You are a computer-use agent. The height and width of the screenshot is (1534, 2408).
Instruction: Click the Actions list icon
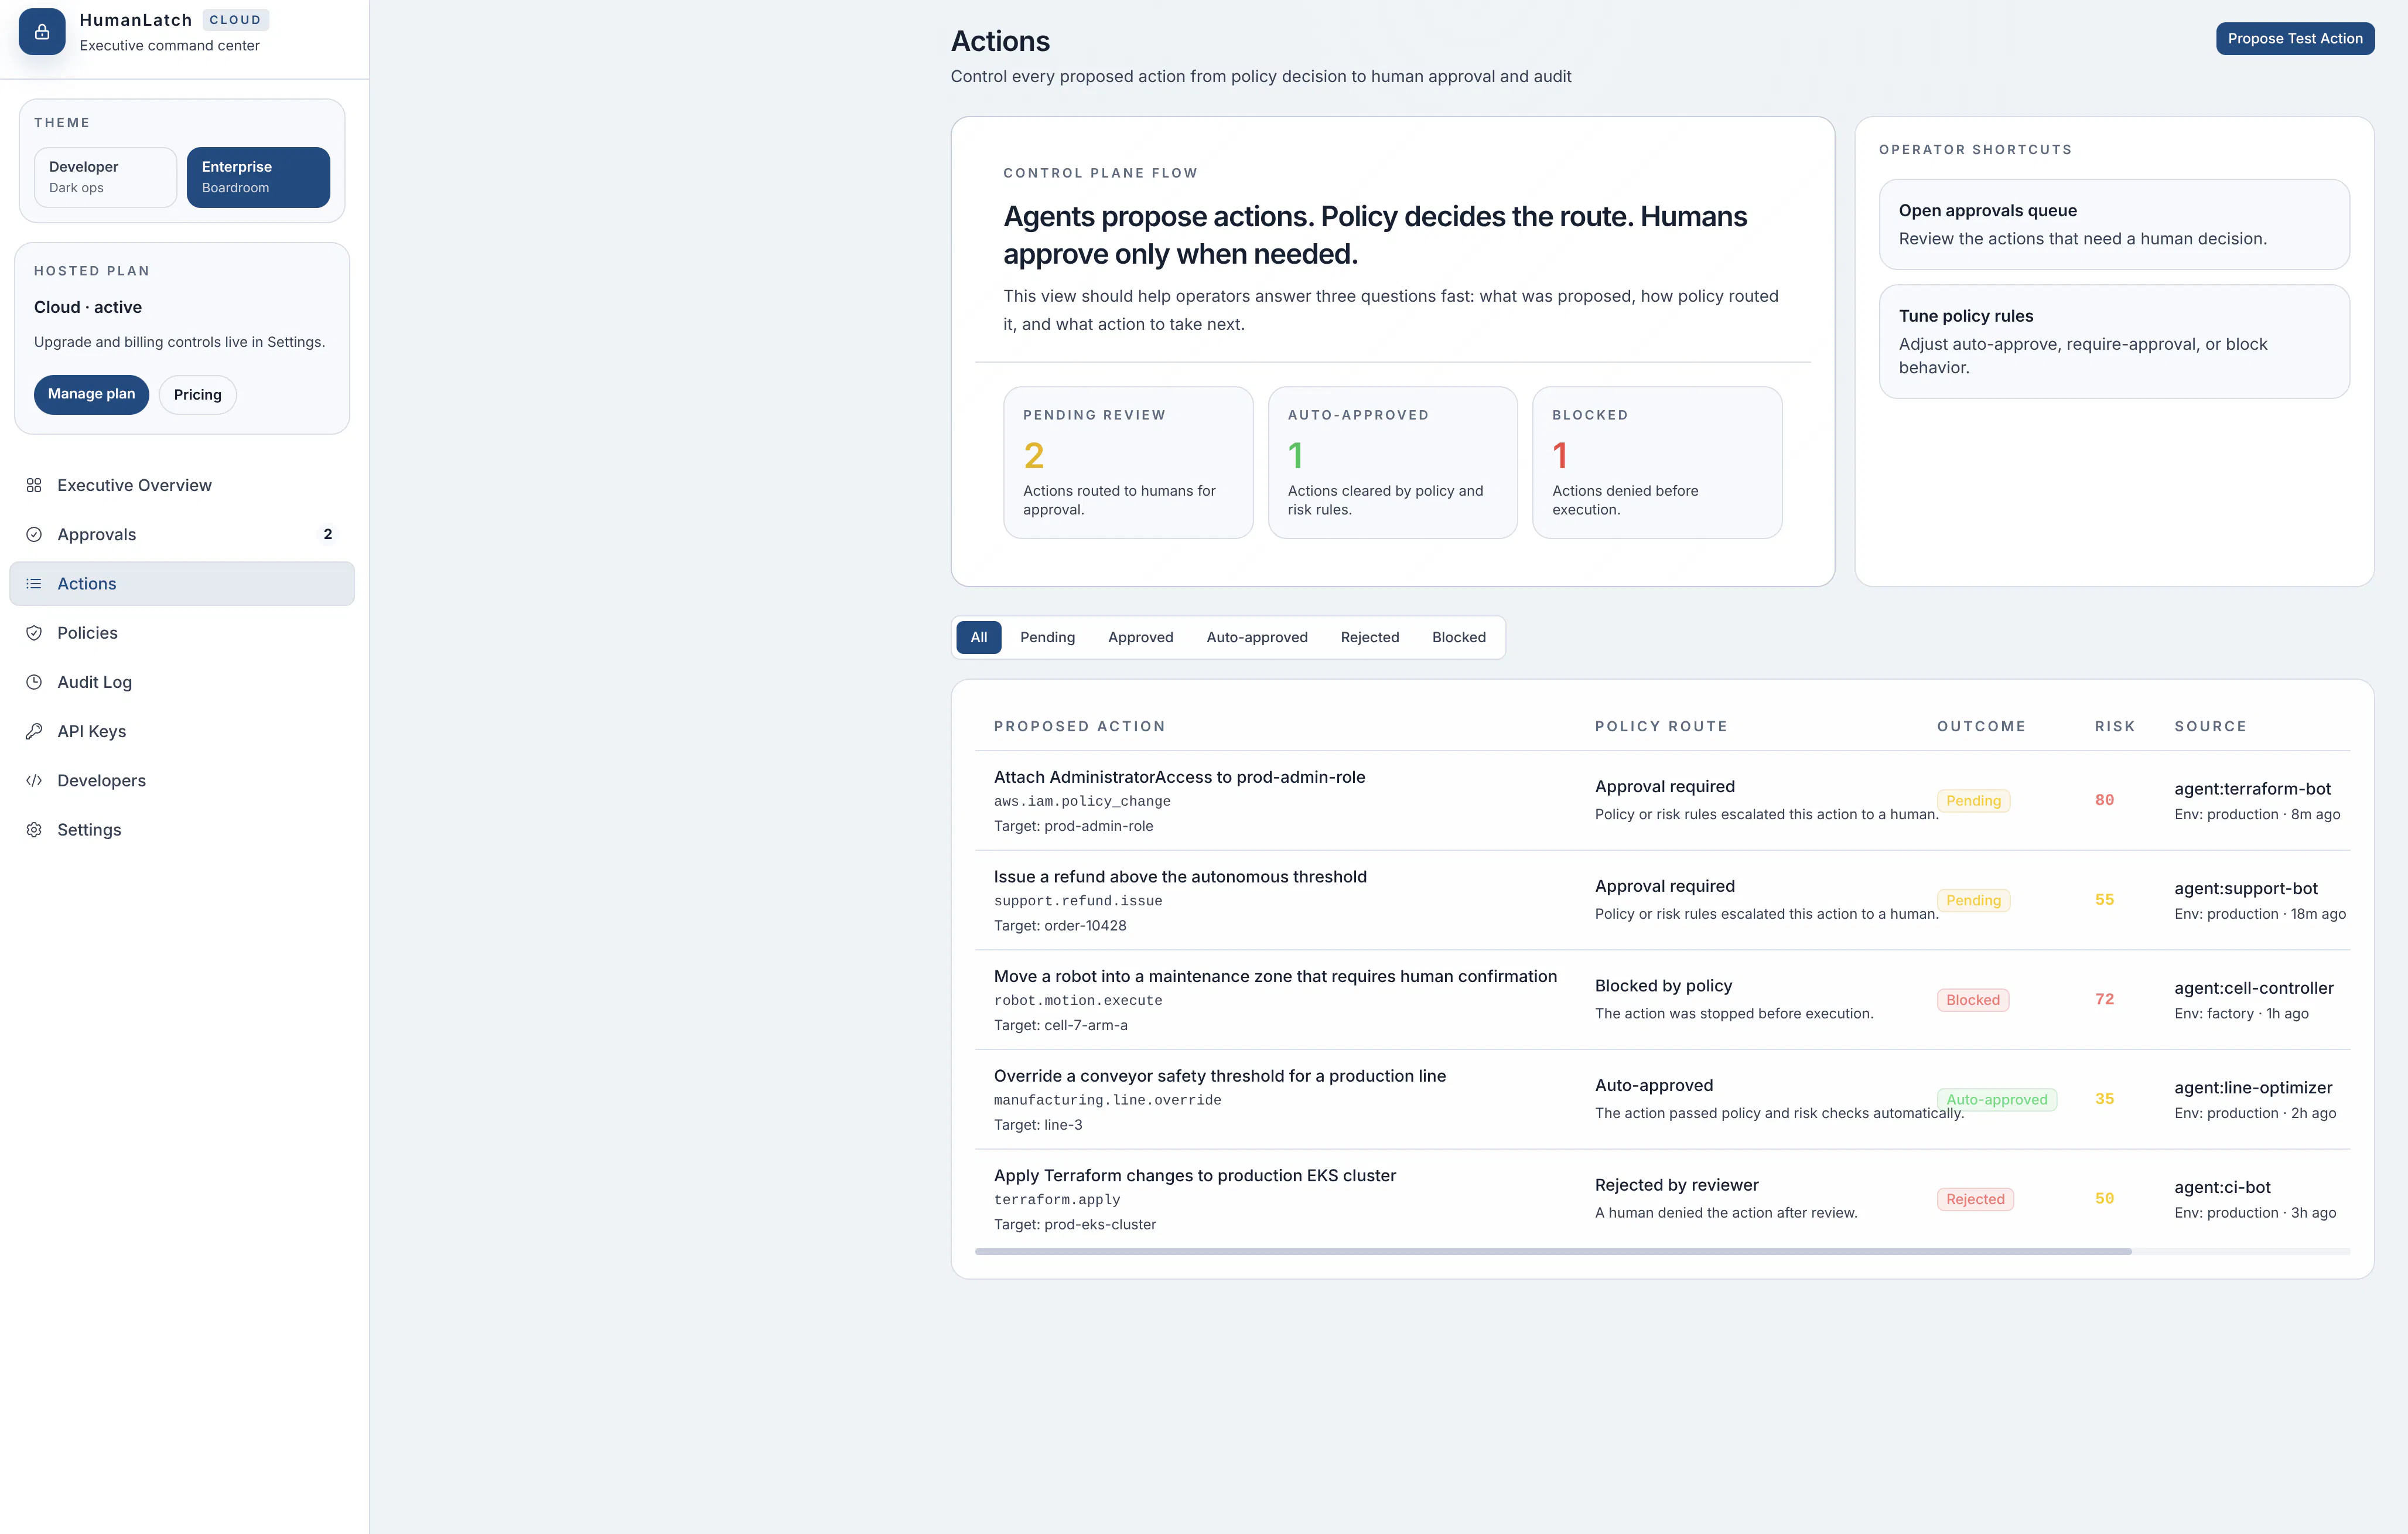34,584
